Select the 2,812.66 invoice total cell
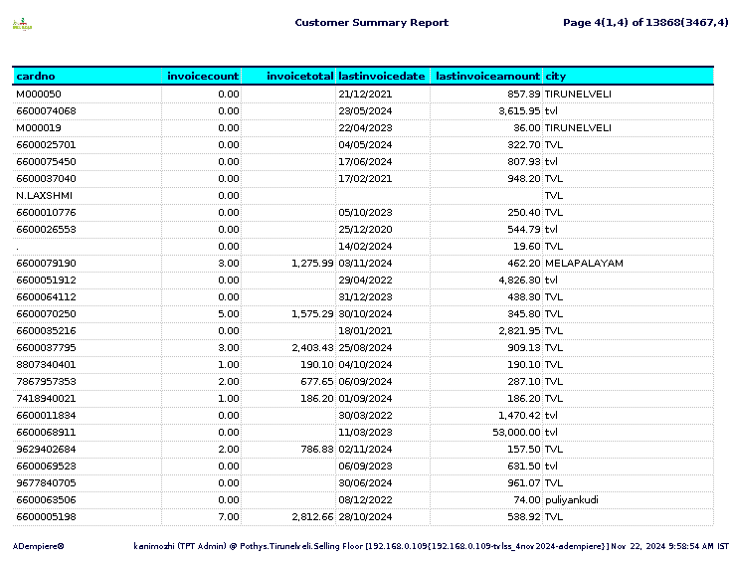This screenshot has width=730, height=562. [312, 517]
